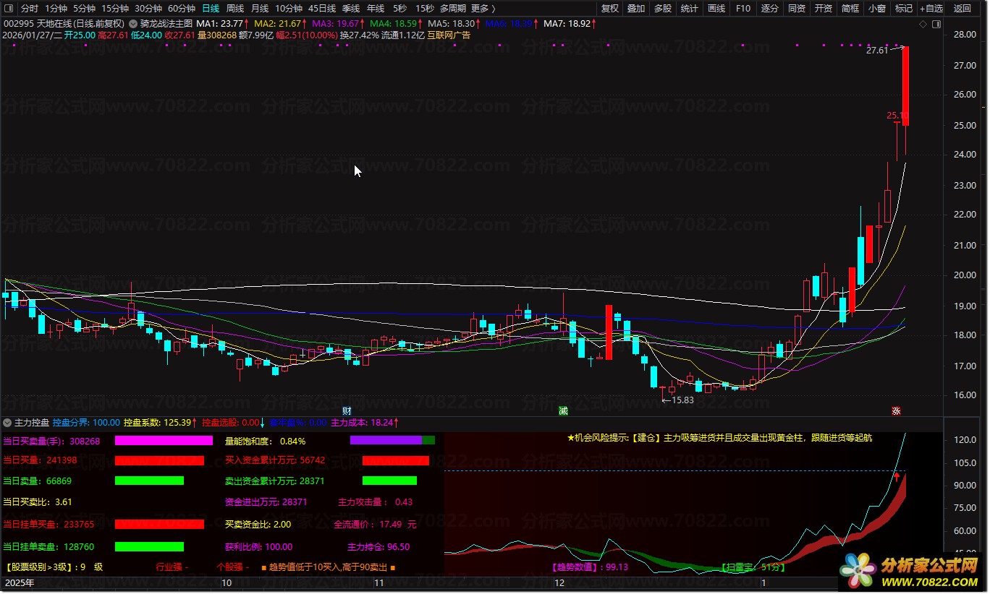Toggle the right side panel icon
990x594 pixels.
[x=936, y=24]
